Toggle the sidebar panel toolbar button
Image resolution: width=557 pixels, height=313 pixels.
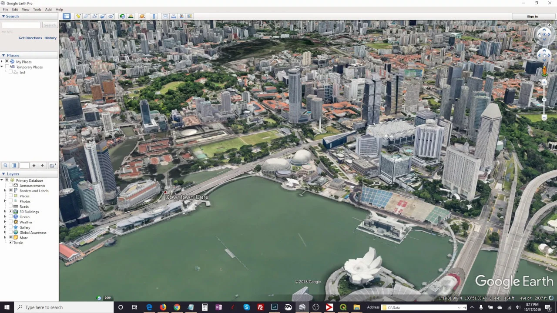pyautogui.click(x=67, y=17)
